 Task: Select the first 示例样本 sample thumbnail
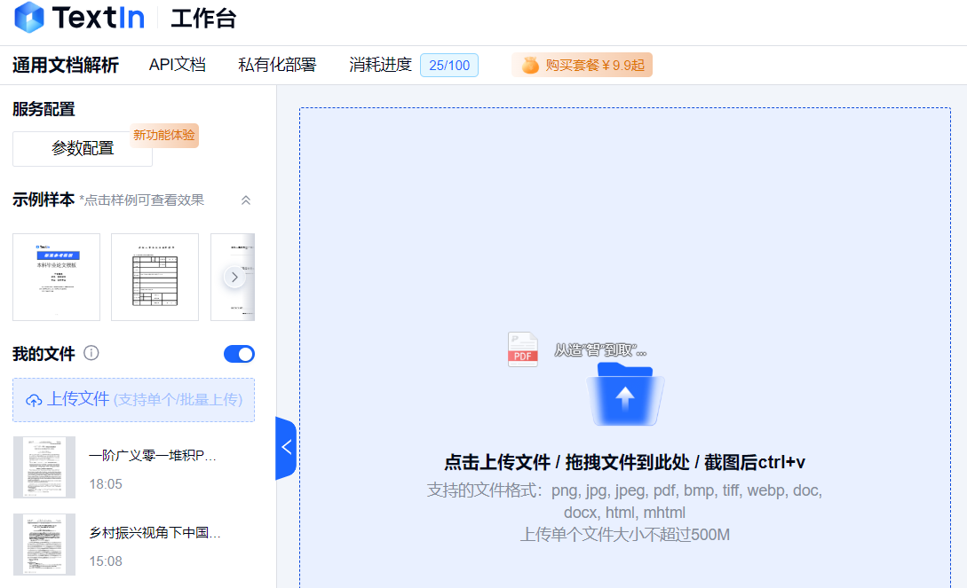(56, 277)
